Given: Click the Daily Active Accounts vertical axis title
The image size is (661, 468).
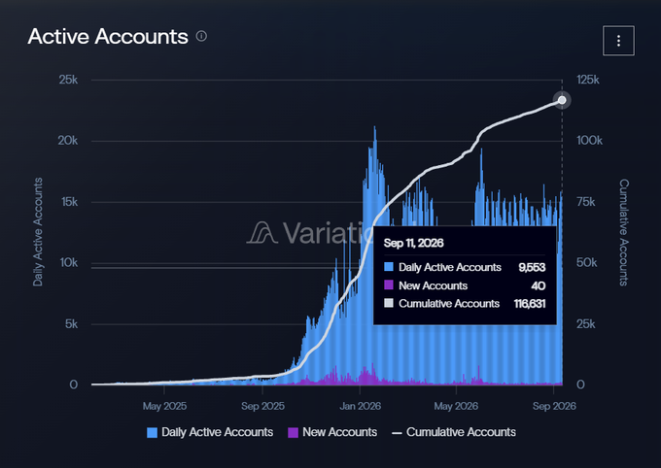Looking at the screenshot, I should (38, 232).
